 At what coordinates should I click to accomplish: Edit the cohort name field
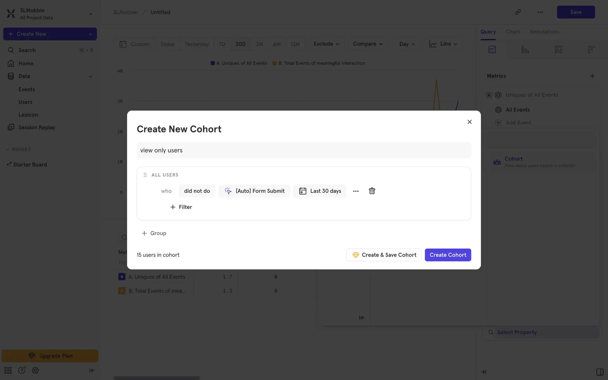click(x=303, y=150)
